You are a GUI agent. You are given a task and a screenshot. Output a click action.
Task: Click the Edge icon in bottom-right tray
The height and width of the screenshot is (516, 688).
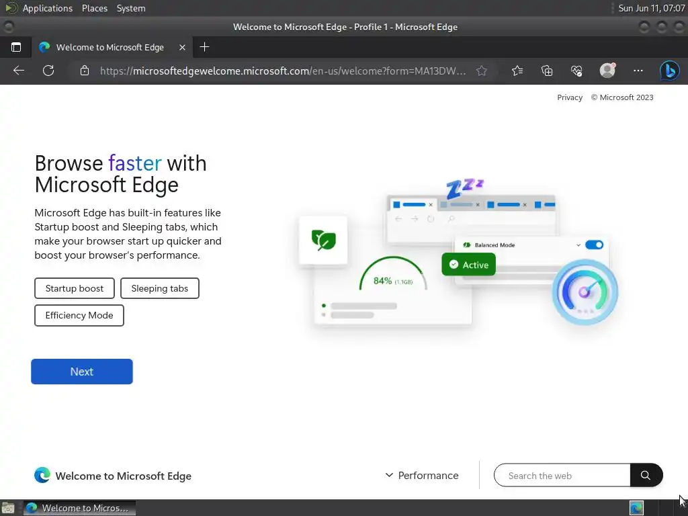point(636,508)
